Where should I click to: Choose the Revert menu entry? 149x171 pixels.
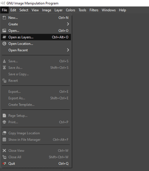pos(36,81)
